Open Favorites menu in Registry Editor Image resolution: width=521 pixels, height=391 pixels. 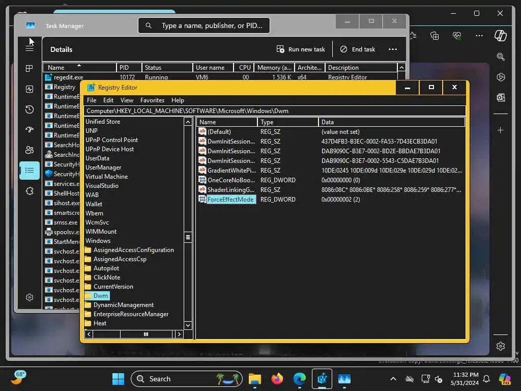click(x=152, y=100)
